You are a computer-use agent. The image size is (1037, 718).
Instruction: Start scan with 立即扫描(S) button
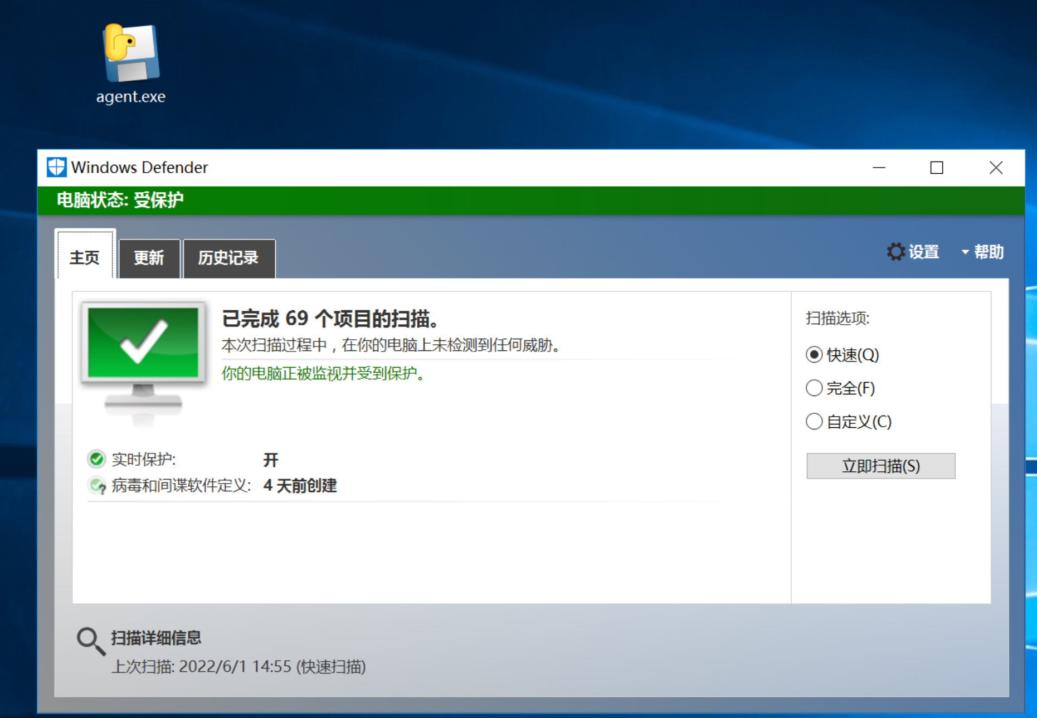pos(880,466)
